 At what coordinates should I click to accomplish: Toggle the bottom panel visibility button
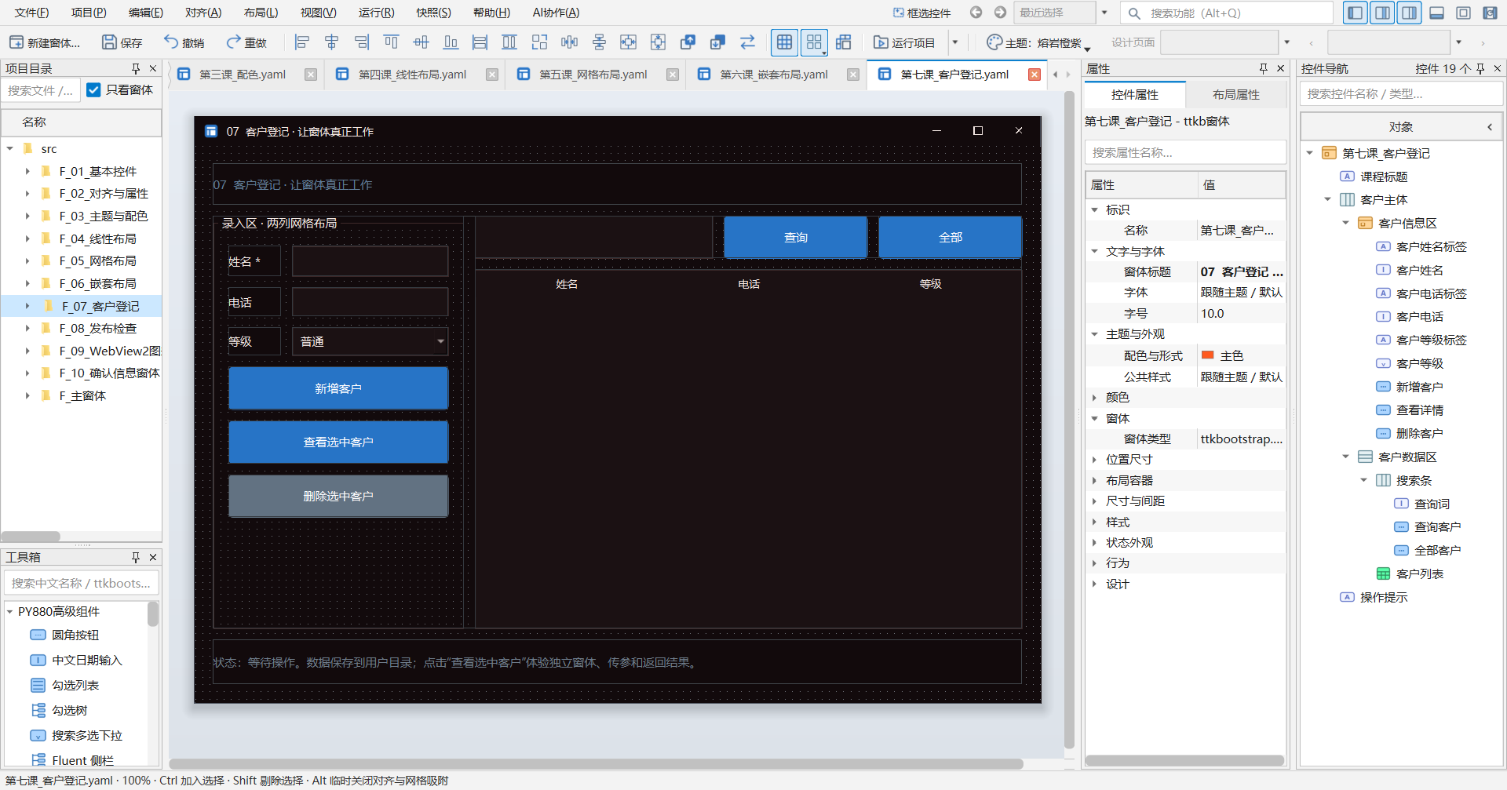coord(1437,13)
